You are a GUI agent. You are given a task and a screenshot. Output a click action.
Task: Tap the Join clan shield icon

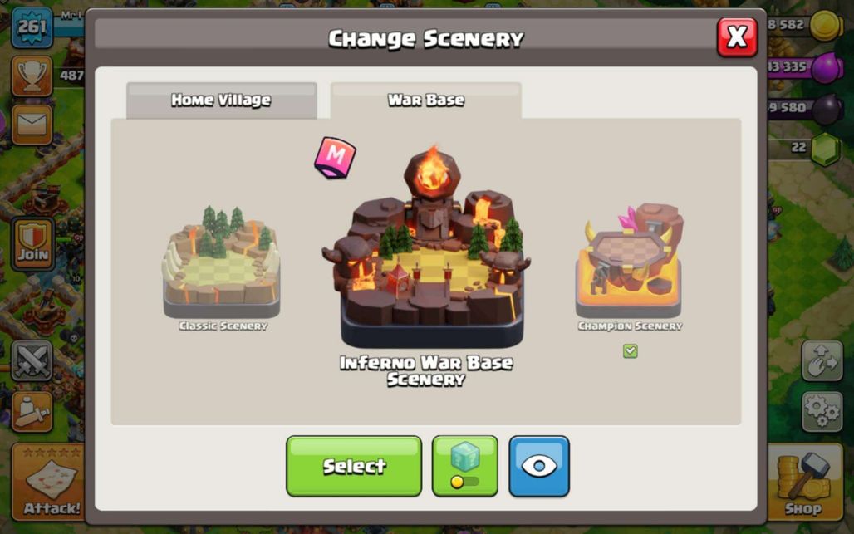click(x=33, y=244)
